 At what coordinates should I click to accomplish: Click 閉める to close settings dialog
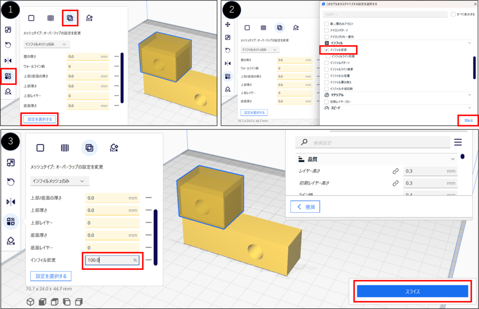click(x=469, y=121)
